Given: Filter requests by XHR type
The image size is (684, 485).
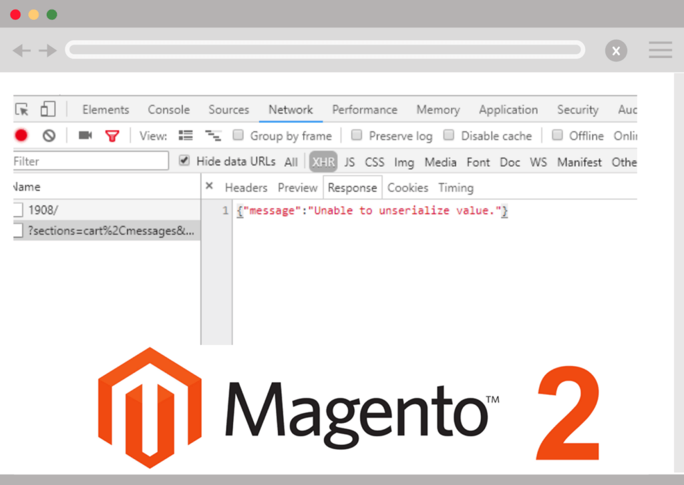Looking at the screenshot, I should pyautogui.click(x=323, y=161).
